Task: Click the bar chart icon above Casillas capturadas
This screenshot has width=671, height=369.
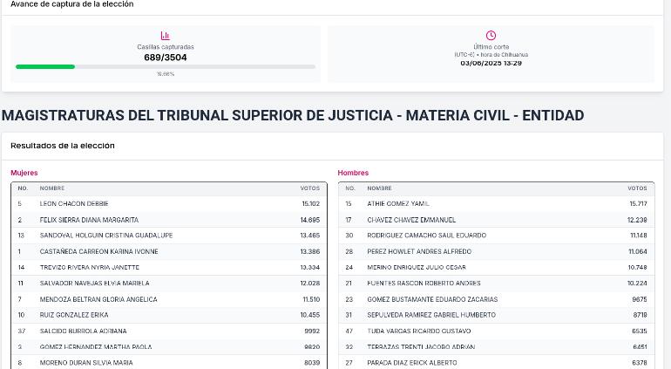Action: click(165, 36)
